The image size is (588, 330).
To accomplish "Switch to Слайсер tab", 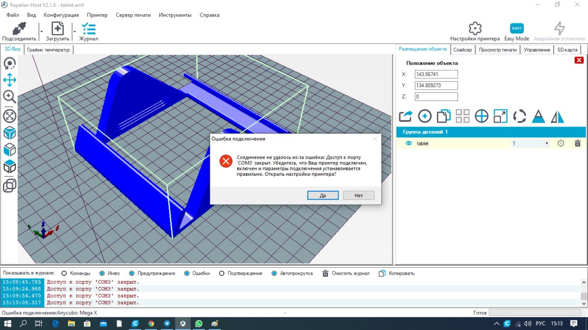I will point(462,50).
